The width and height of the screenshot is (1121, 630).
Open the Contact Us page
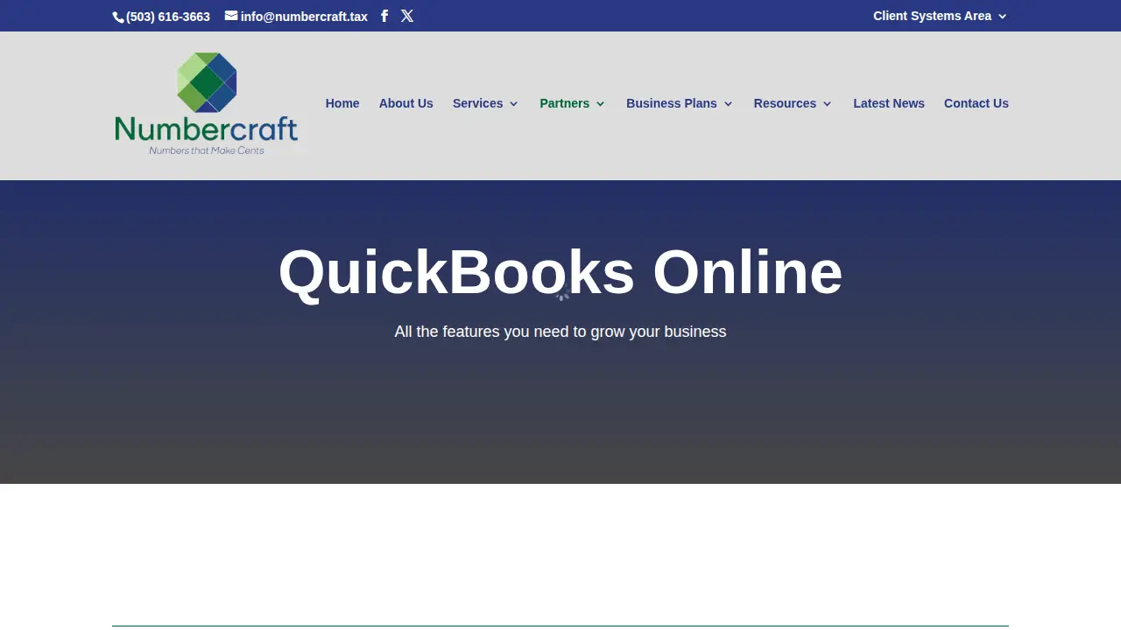(976, 103)
